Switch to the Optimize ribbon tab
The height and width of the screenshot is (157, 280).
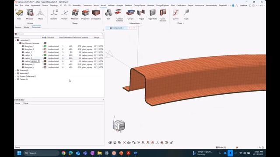pyautogui.click(x=150, y=6)
